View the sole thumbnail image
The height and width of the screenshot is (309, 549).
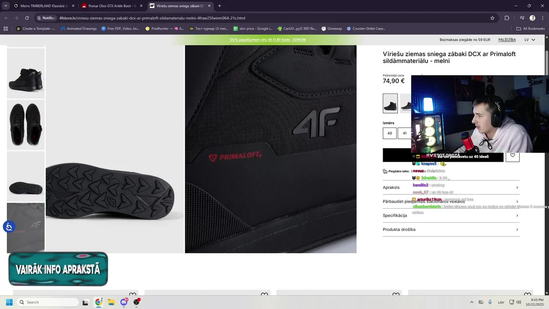coord(26,176)
